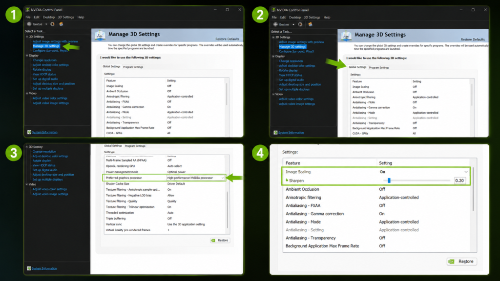Click Back arrow icon in top-right window toolbar
Screen dimensions: 500x281
pyautogui.click(x=275, y=24)
